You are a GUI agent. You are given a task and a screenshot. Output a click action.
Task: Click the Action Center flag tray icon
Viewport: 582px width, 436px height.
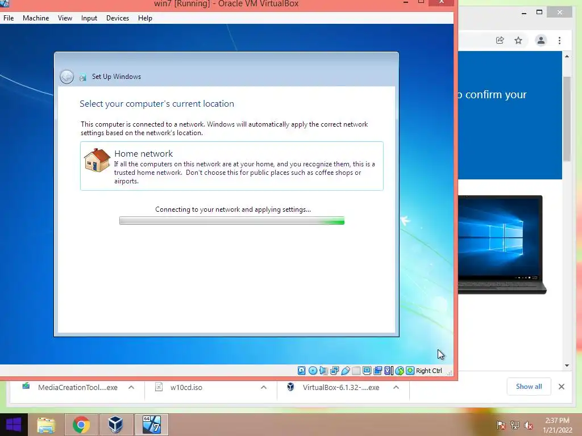501,425
